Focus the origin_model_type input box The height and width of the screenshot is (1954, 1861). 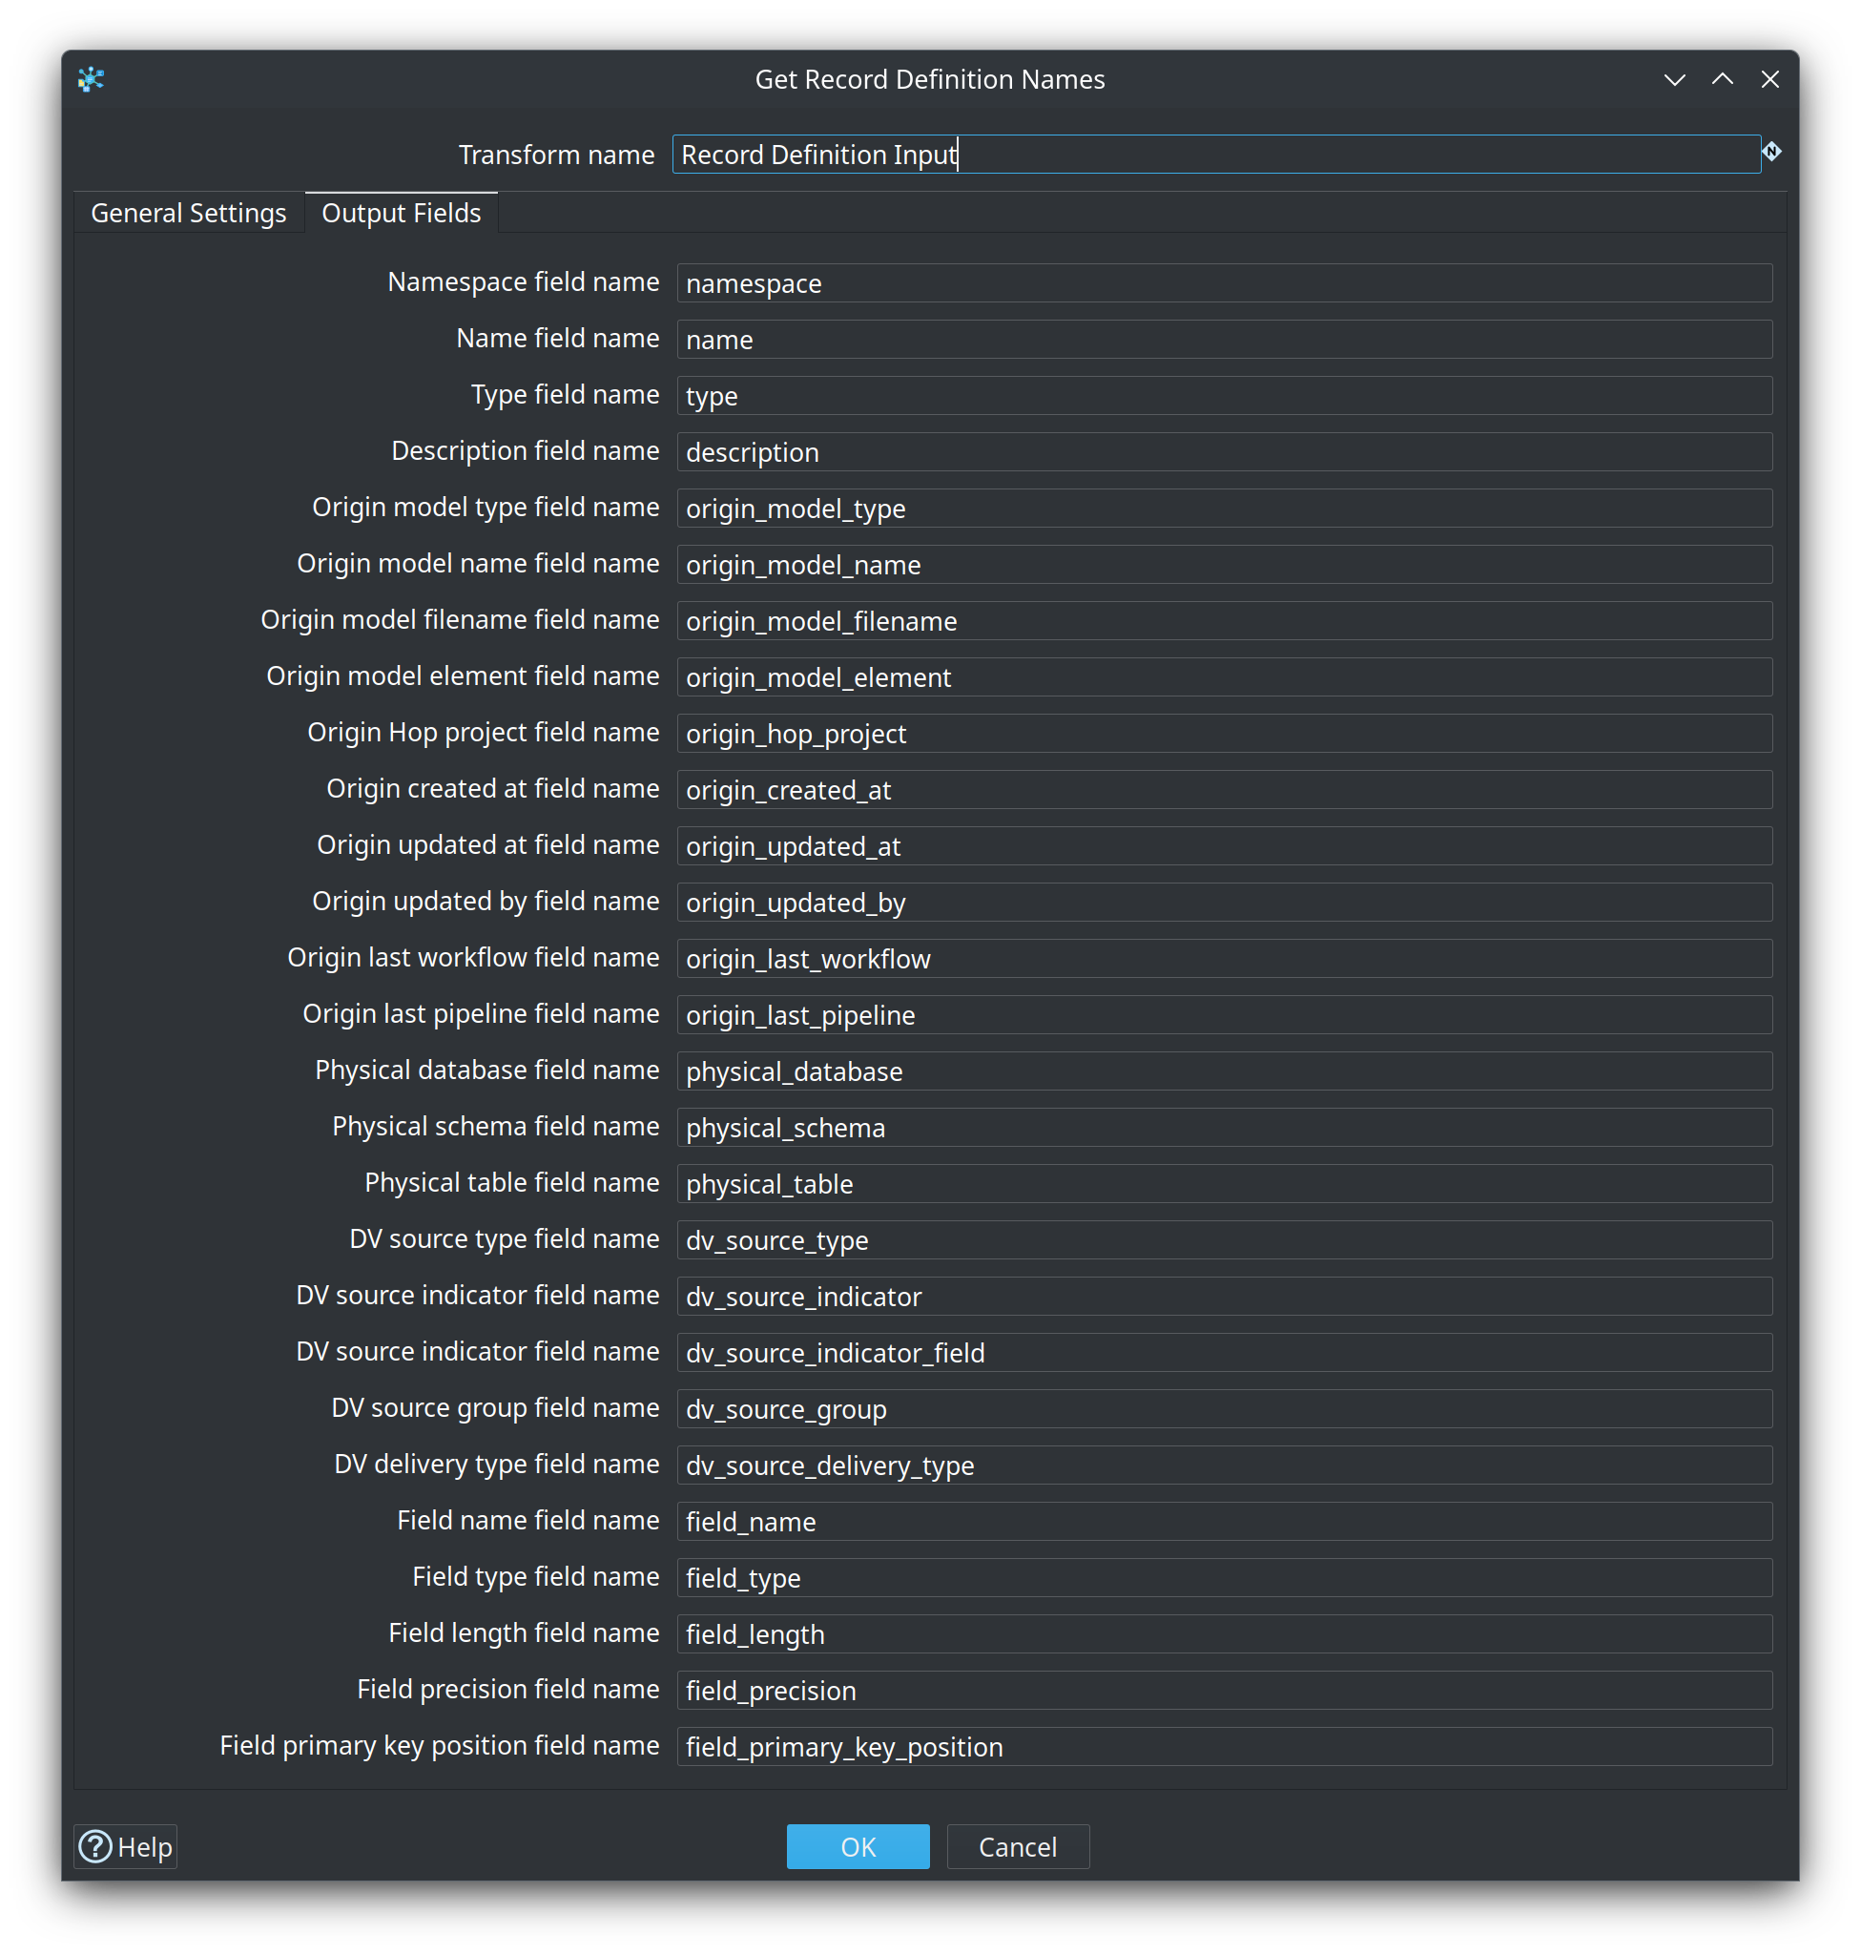tap(1224, 509)
